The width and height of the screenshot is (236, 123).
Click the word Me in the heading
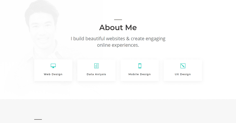pos(130,28)
